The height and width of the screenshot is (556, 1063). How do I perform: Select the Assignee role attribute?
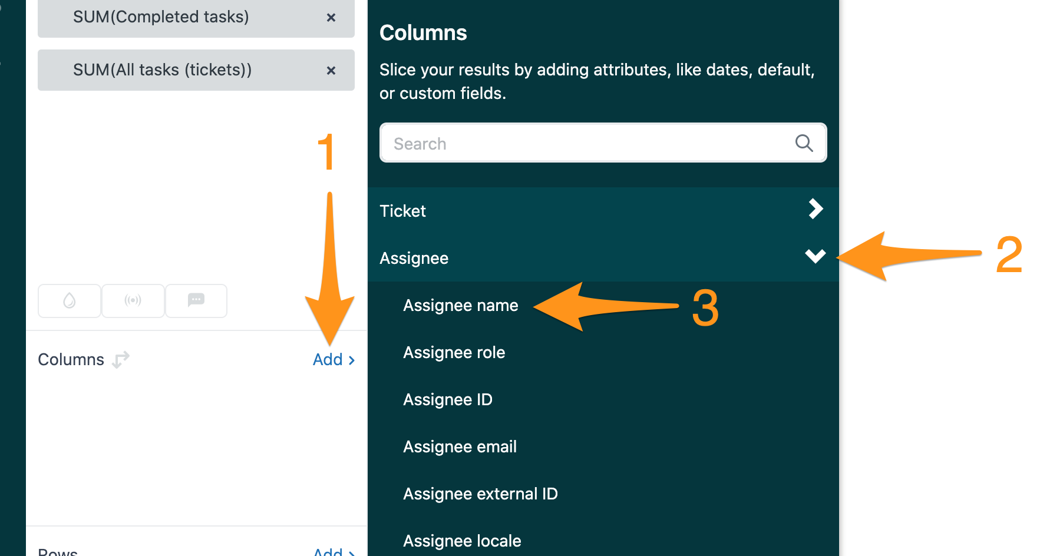point(454,352)
